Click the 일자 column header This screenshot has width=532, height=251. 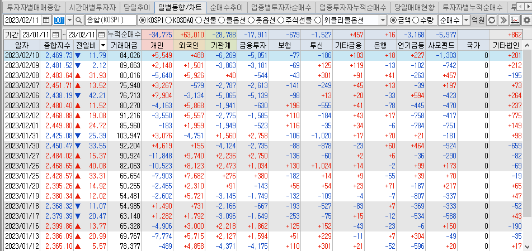pos(22,45)
